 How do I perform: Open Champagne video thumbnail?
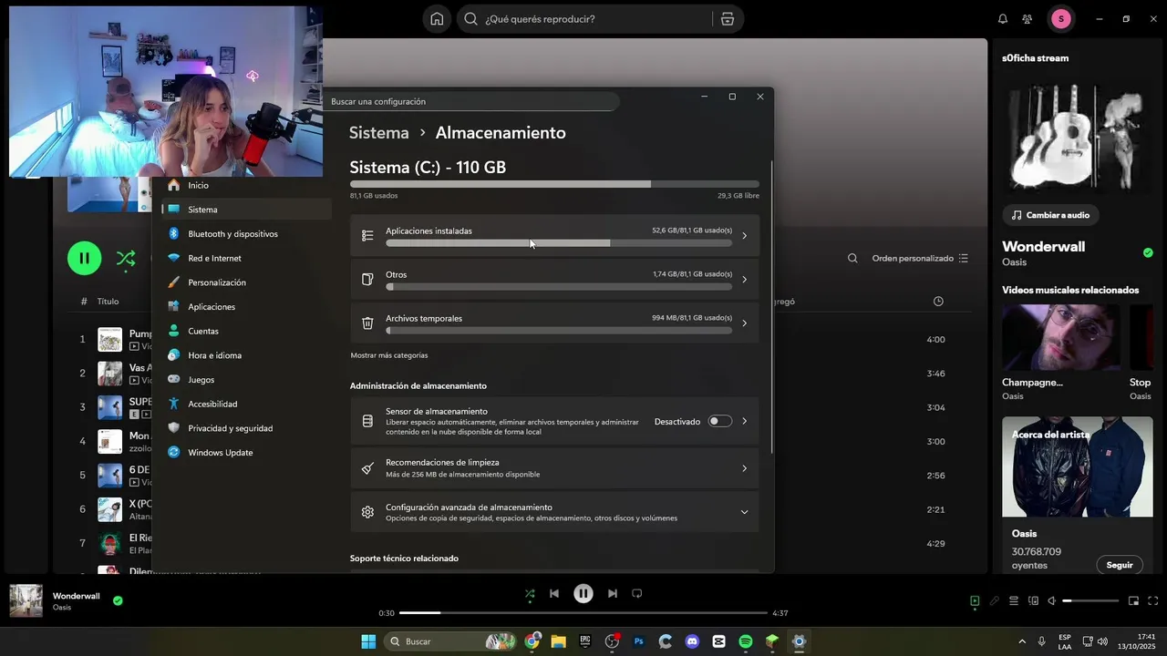pos(1061,337)
